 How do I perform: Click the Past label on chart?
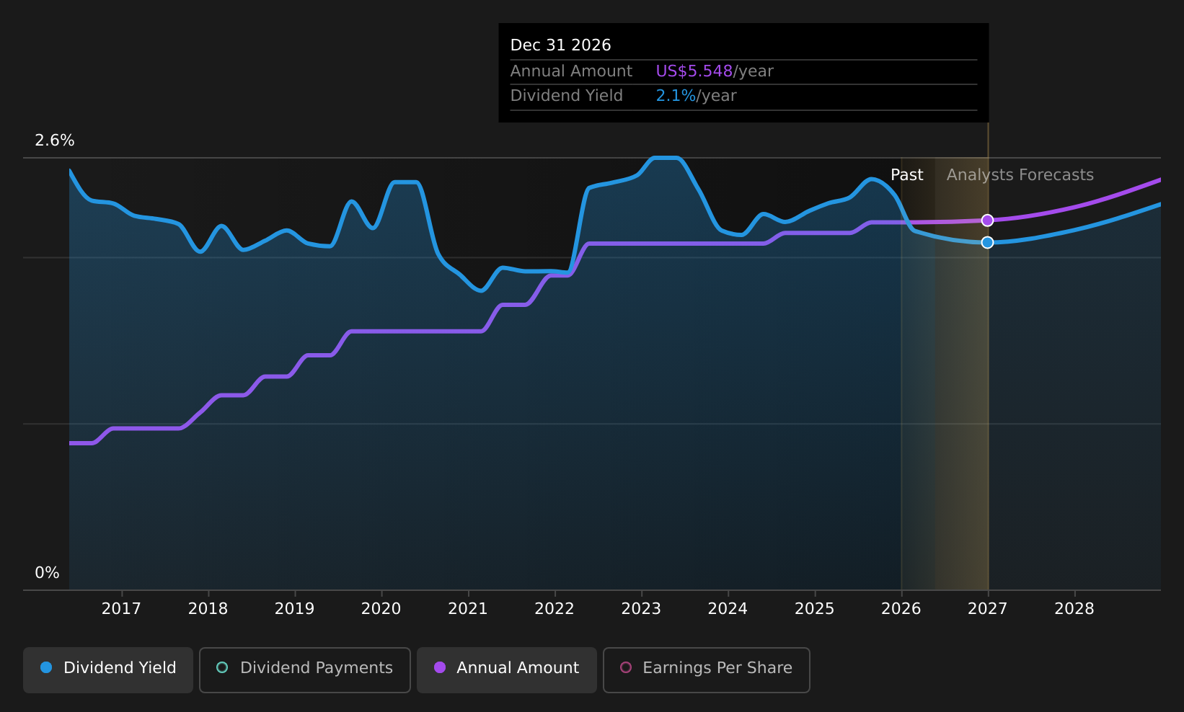907,175
